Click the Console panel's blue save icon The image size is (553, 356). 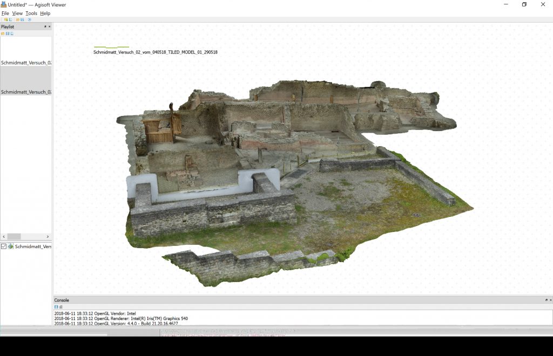point(56,307)
